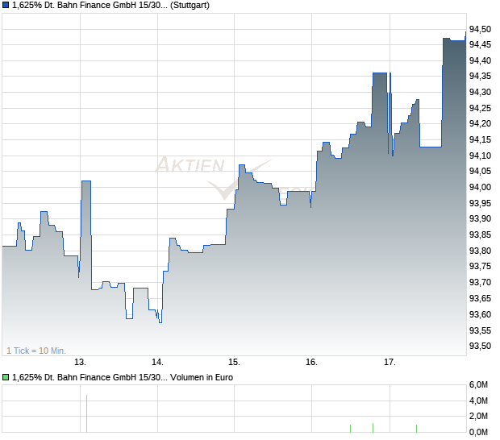Click the y-axis price label '94,15'

(x=480, y=139)
